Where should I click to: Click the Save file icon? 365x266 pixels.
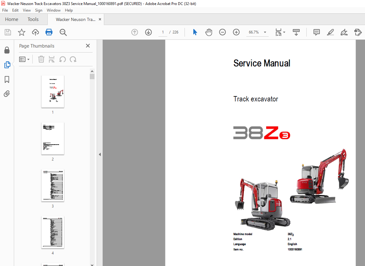click(x=8, y=32)
